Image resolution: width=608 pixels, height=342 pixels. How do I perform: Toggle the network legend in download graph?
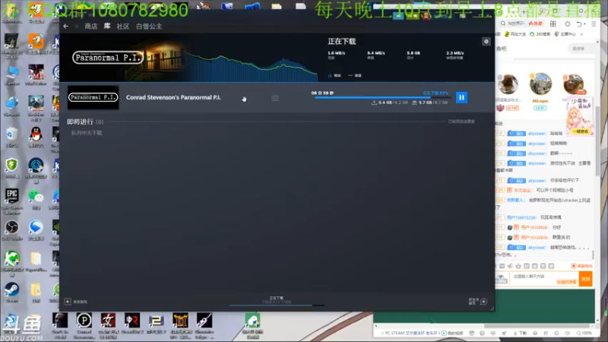[x=334, y=75]
